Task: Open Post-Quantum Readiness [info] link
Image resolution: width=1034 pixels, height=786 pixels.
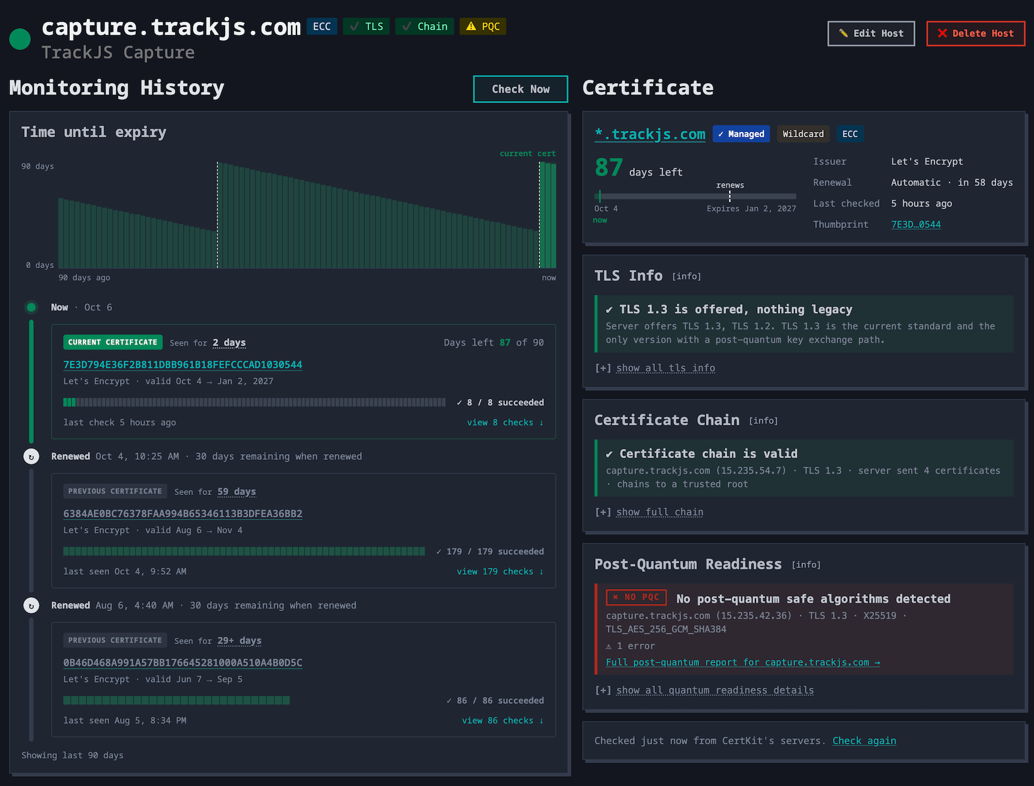Action: click(x=806, y=565)
